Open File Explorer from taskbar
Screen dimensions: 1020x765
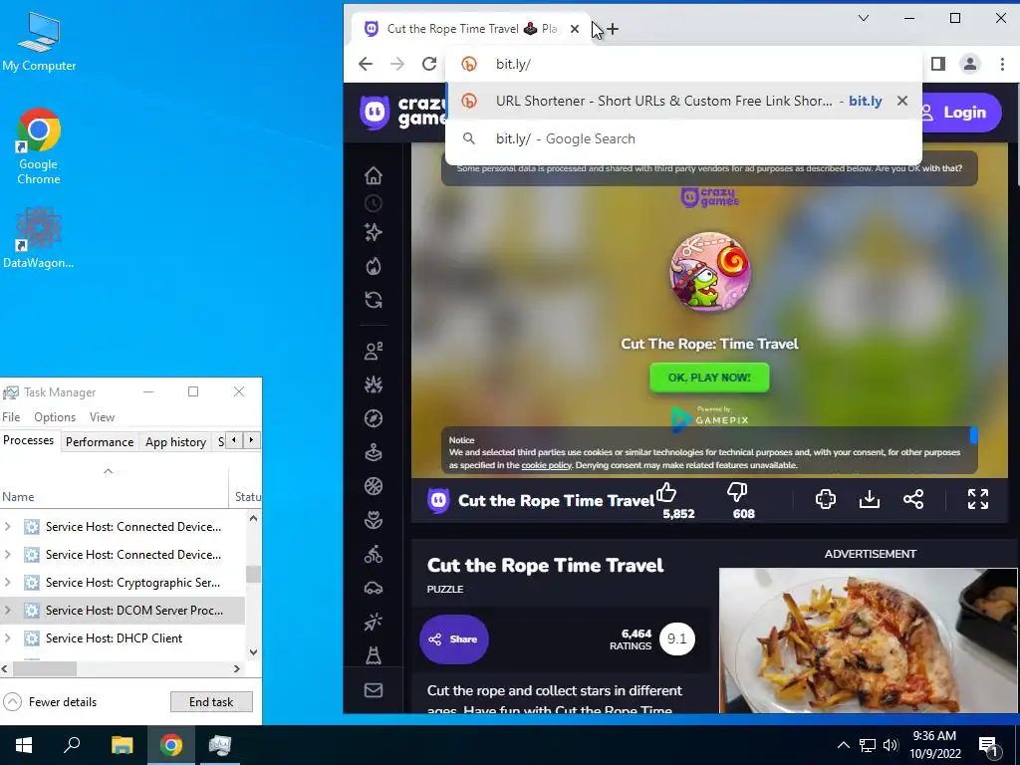coord(122,745)
